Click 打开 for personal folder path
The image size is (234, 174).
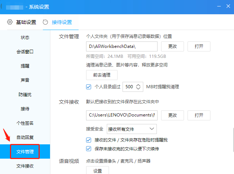click(199, 46)
